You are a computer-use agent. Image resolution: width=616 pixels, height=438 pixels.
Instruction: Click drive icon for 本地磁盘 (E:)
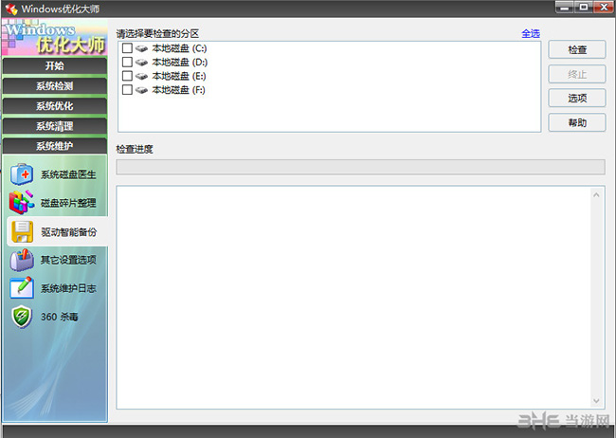[141, 76]
